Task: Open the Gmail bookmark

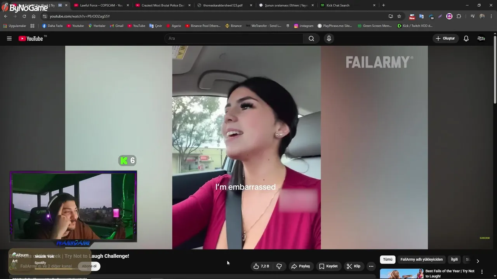Action: point(116,26)
